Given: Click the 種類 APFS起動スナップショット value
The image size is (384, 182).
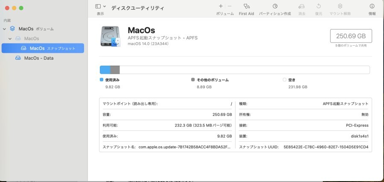Looking at the screenshot, I should pyautogui.click(x=346, y=104).
